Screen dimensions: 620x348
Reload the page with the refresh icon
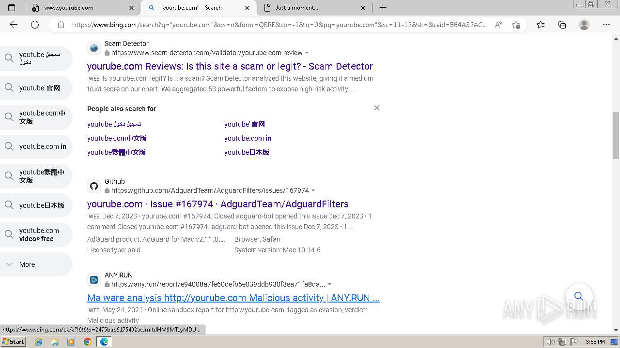[35, 25]
